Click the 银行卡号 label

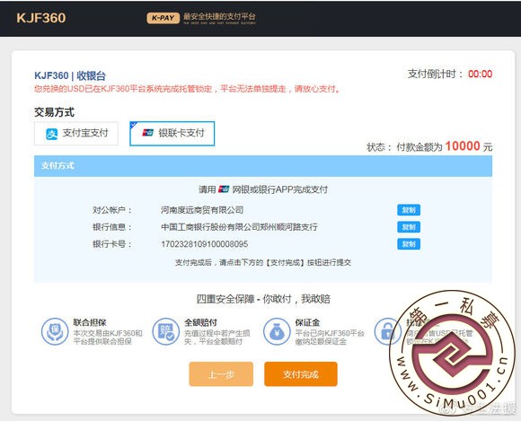pyautogui.click(x=112, y=244)
